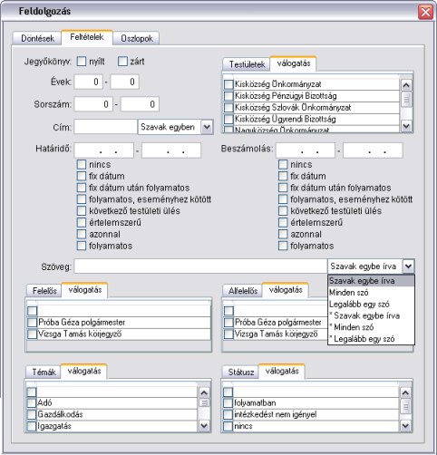Tick Kisközség Szlovák Önkormányzat checkbox
The height and width of the screenshot is (455, 437).
[x=228, y=107]
